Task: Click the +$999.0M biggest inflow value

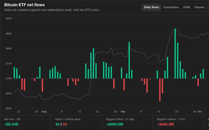Action: coord(115,124)
